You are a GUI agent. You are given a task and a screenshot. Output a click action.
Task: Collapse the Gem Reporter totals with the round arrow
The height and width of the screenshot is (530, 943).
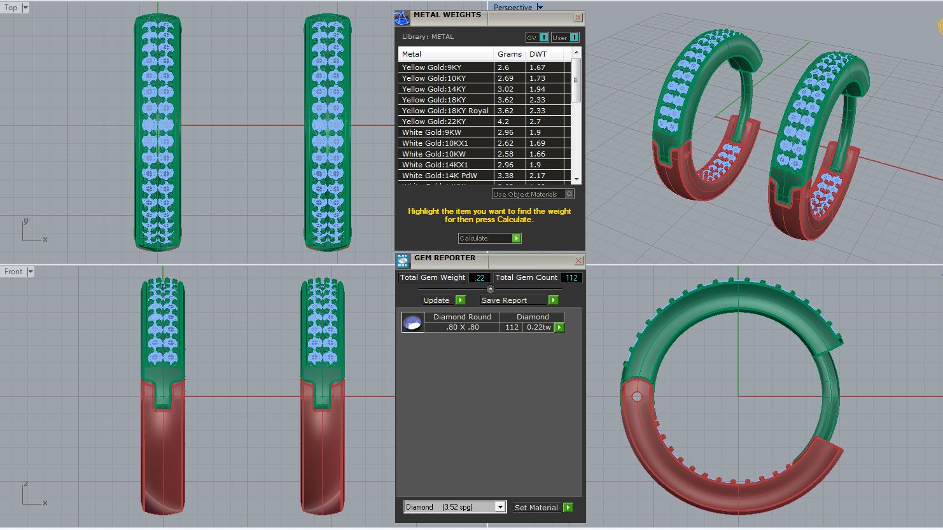click(490, 289)
